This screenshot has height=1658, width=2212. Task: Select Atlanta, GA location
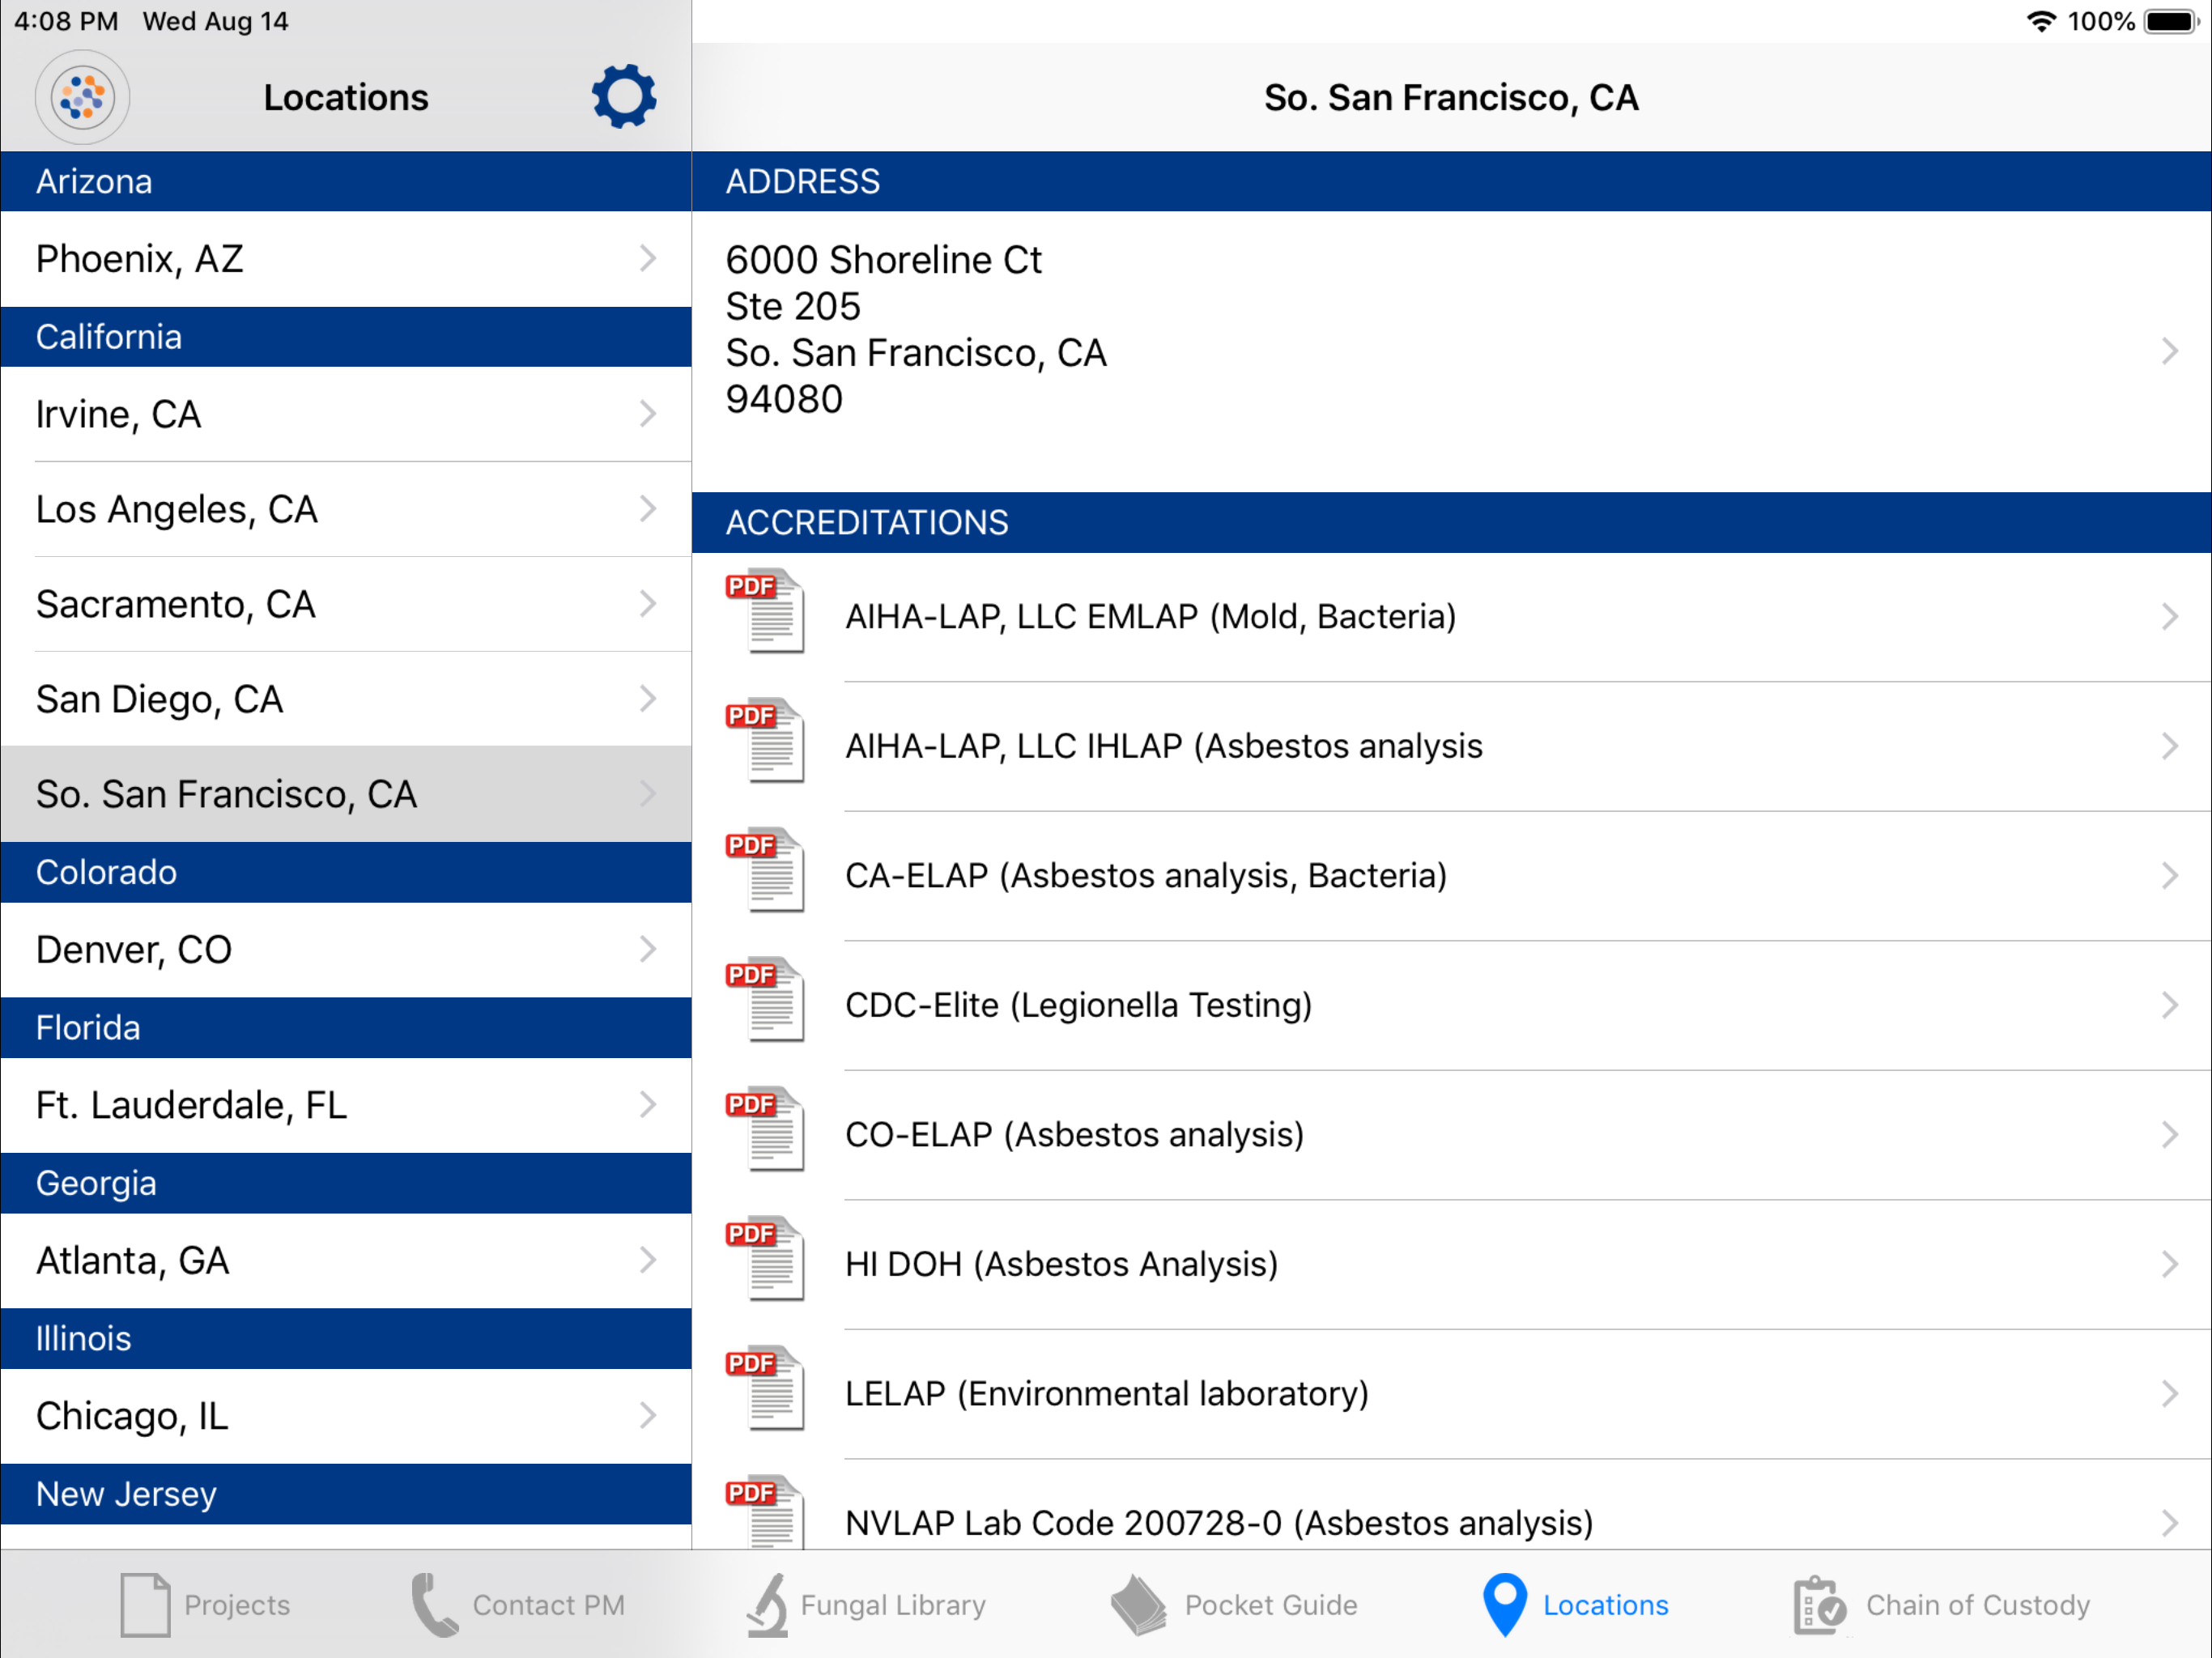(x=346, y=1260)
